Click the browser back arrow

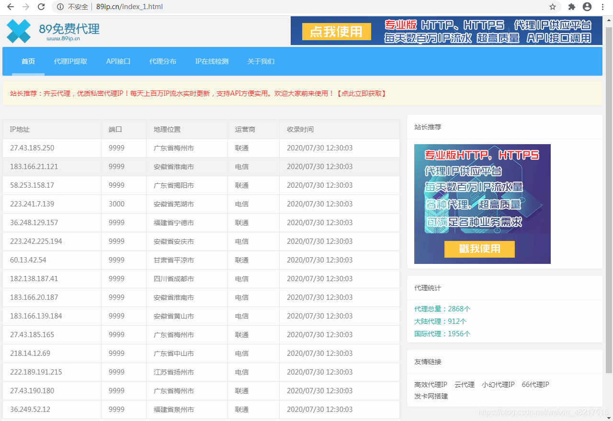tap(10, 7)
